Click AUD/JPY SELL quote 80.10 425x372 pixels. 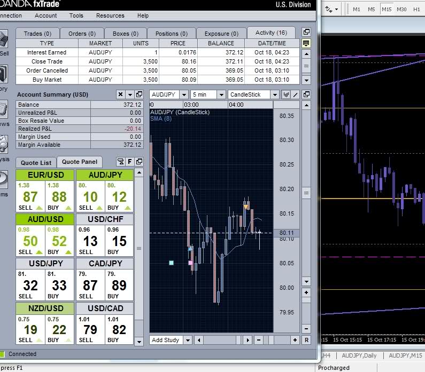pos(90,196)
